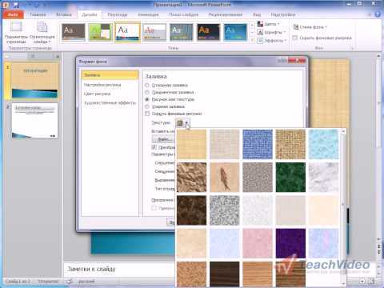
Task: Apply the brown theme thumbnail in gallery
Action: click(x=74, y=32)
